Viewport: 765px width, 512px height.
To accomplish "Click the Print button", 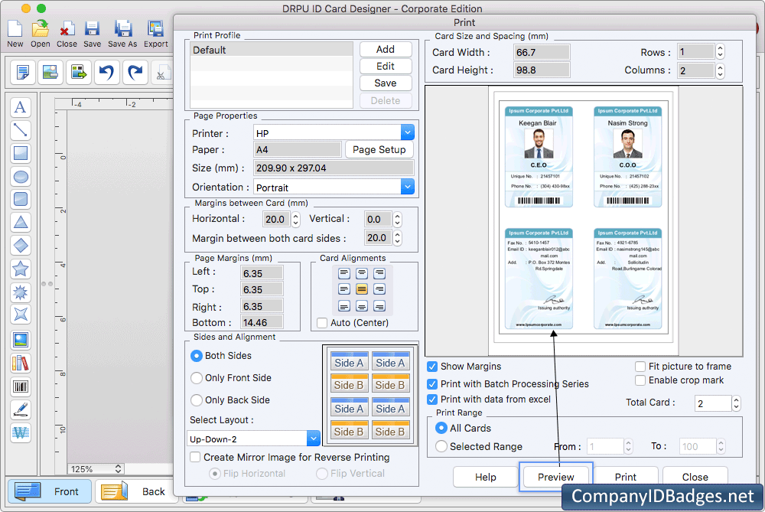I will tap(626, 477).
